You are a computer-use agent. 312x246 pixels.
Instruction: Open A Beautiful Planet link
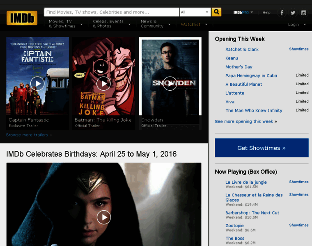point(243,84)
